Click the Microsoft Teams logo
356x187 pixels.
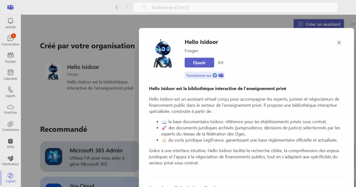[x=10, y=7]
